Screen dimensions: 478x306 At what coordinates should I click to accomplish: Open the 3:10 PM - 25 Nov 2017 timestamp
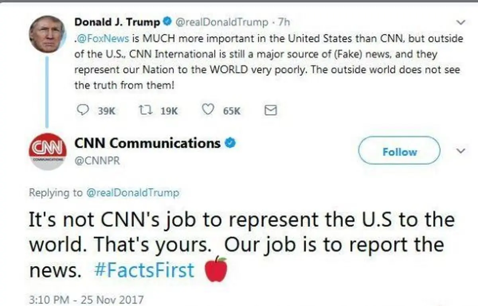coord(86,299)
